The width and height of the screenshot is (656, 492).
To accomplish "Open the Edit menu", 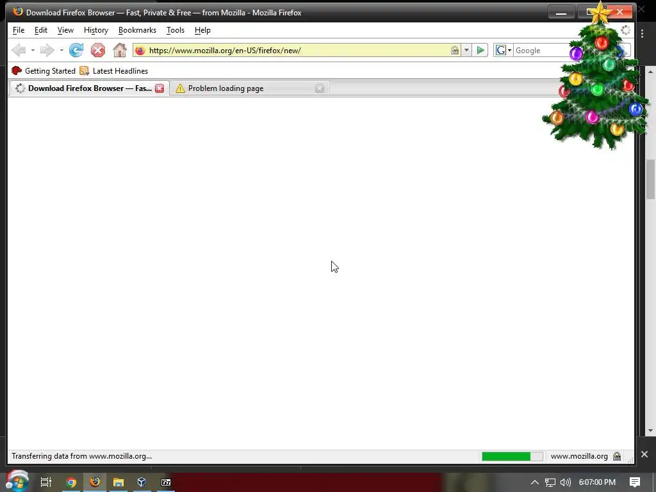I will coord(40,30).
